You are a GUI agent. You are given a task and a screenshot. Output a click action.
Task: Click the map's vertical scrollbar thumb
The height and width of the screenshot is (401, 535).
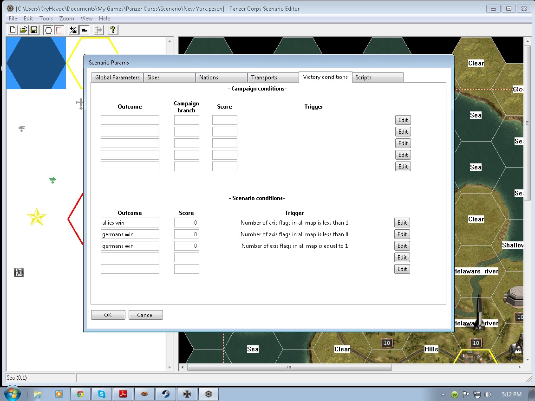click(x=527, y=123)
